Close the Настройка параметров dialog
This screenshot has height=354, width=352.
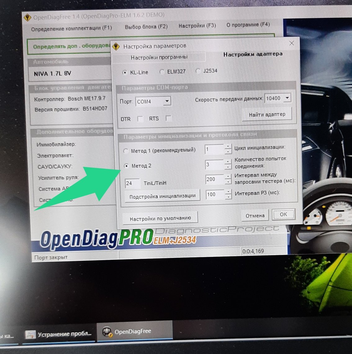pyautogui.click(x=291, y=43)
